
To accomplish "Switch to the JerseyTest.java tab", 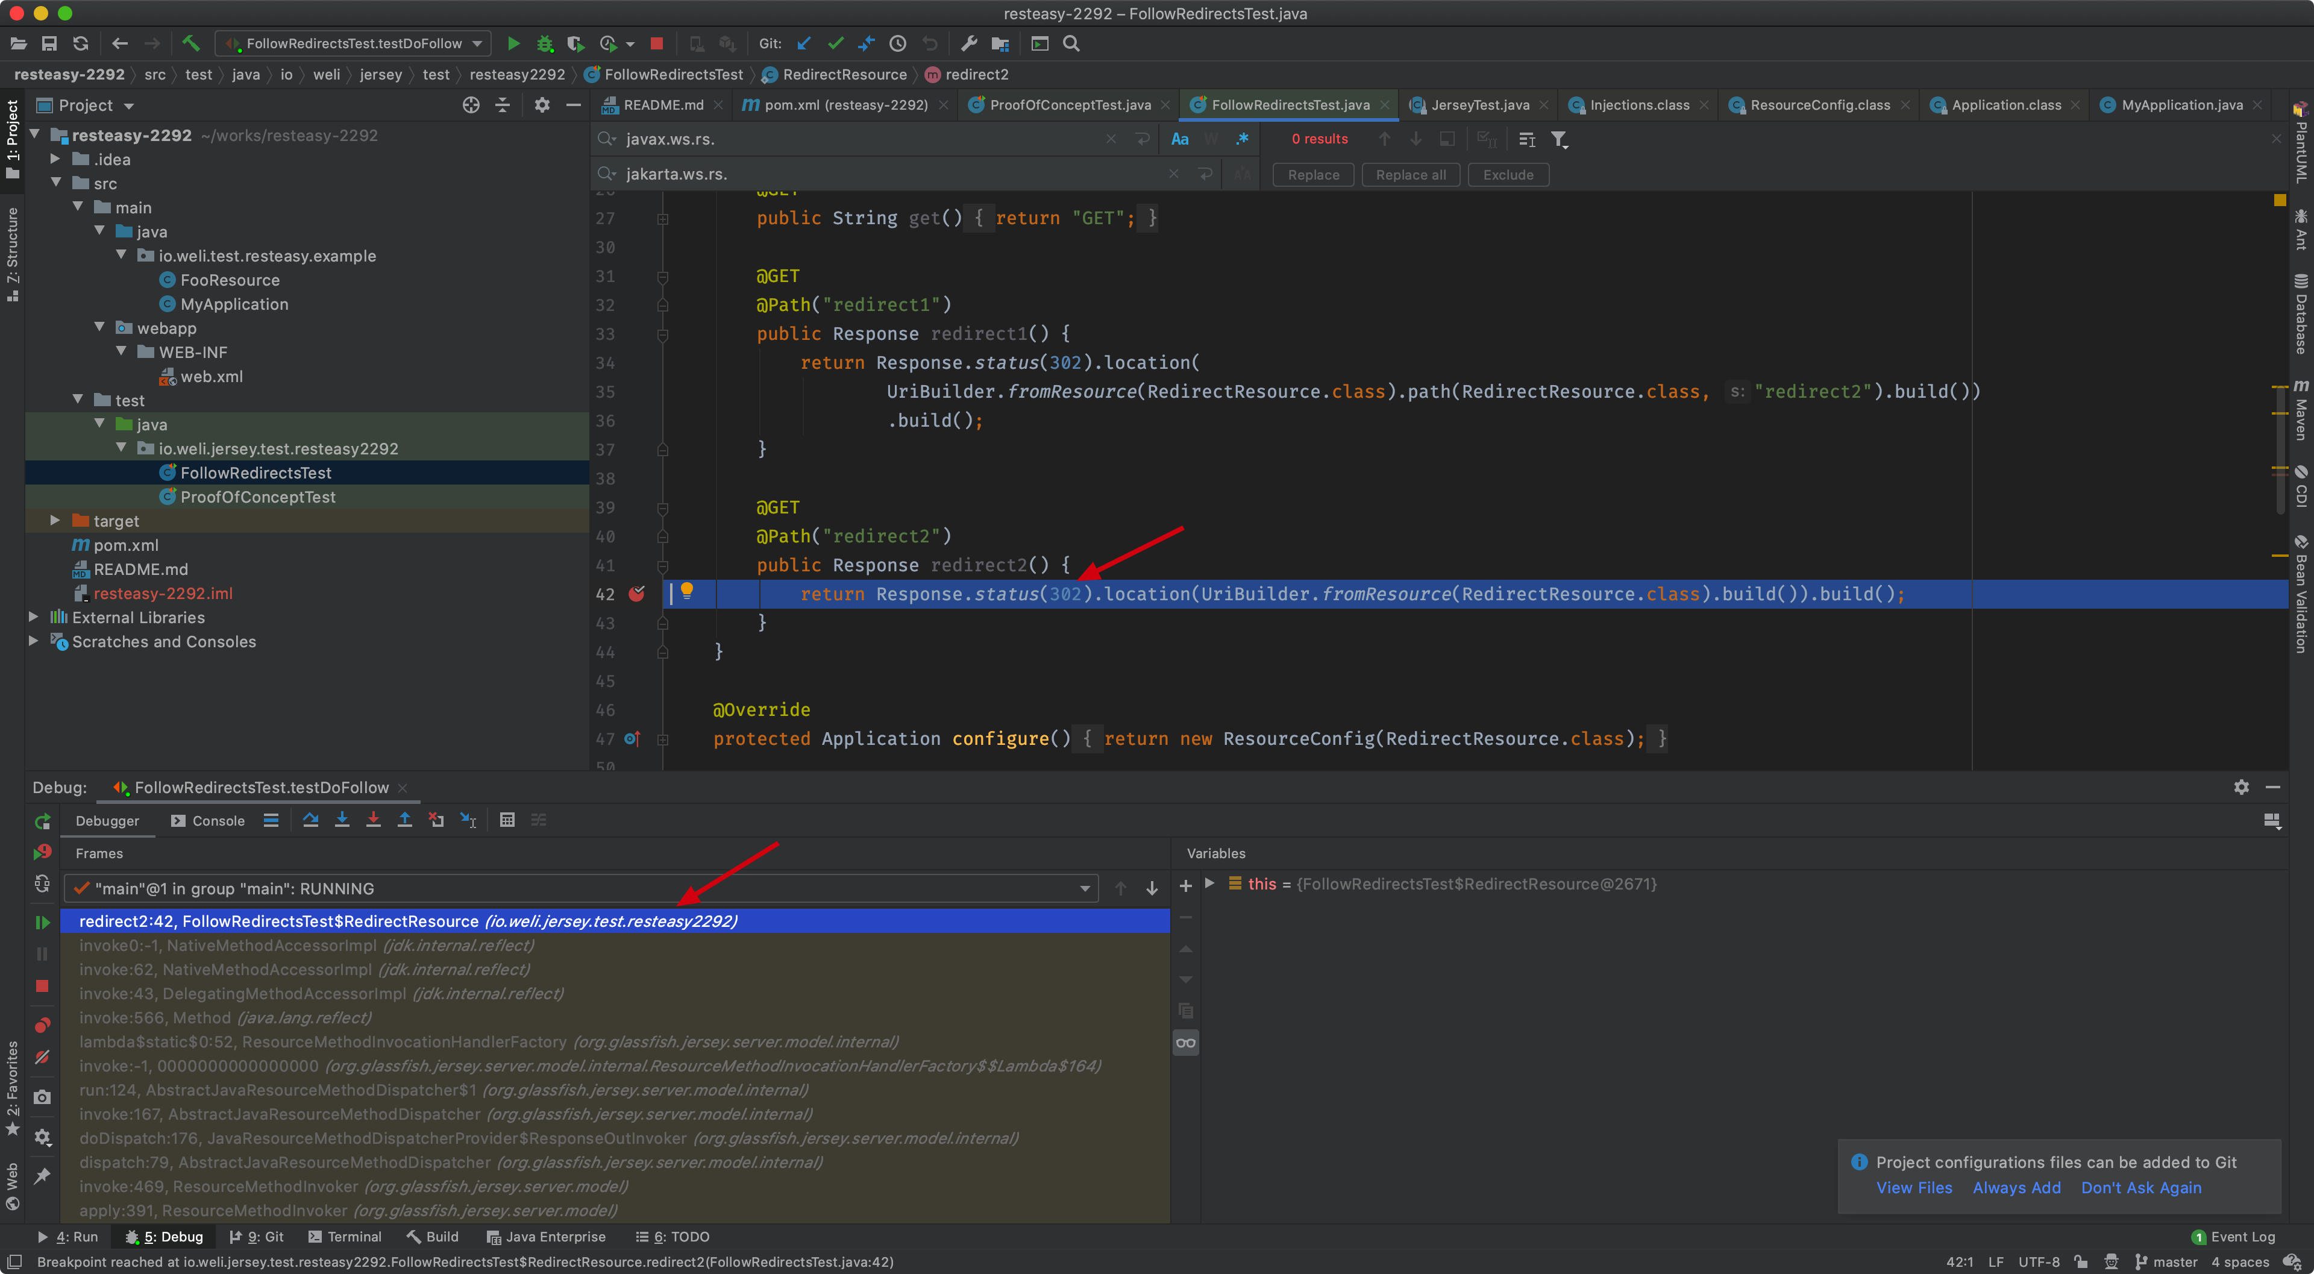I will (x=1479, y=105).
